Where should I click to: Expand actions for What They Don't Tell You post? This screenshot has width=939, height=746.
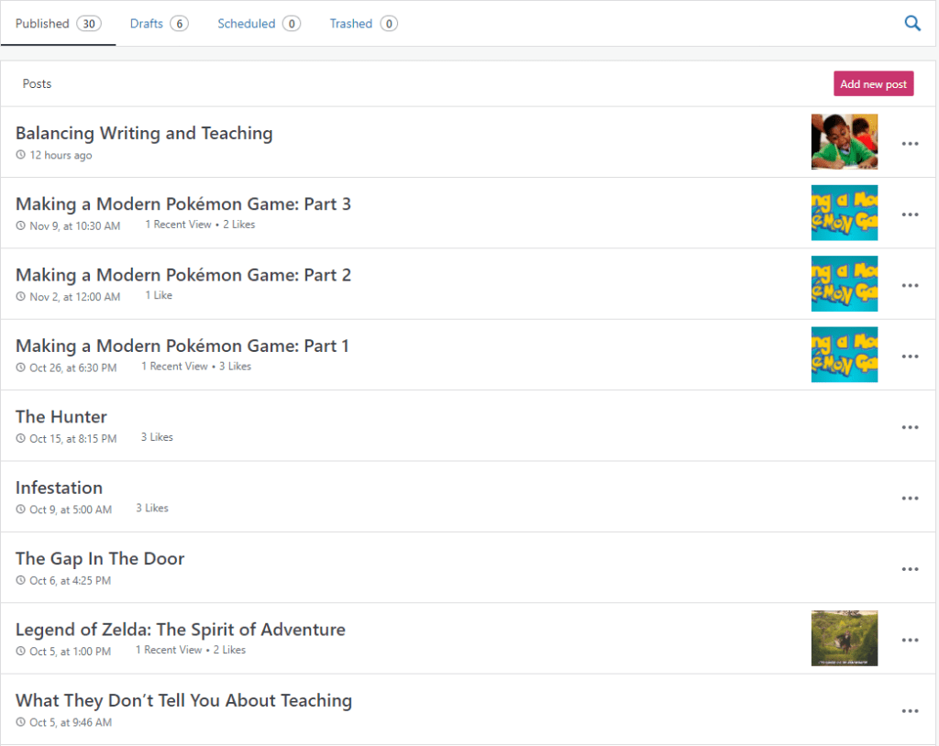pos(910,711)
